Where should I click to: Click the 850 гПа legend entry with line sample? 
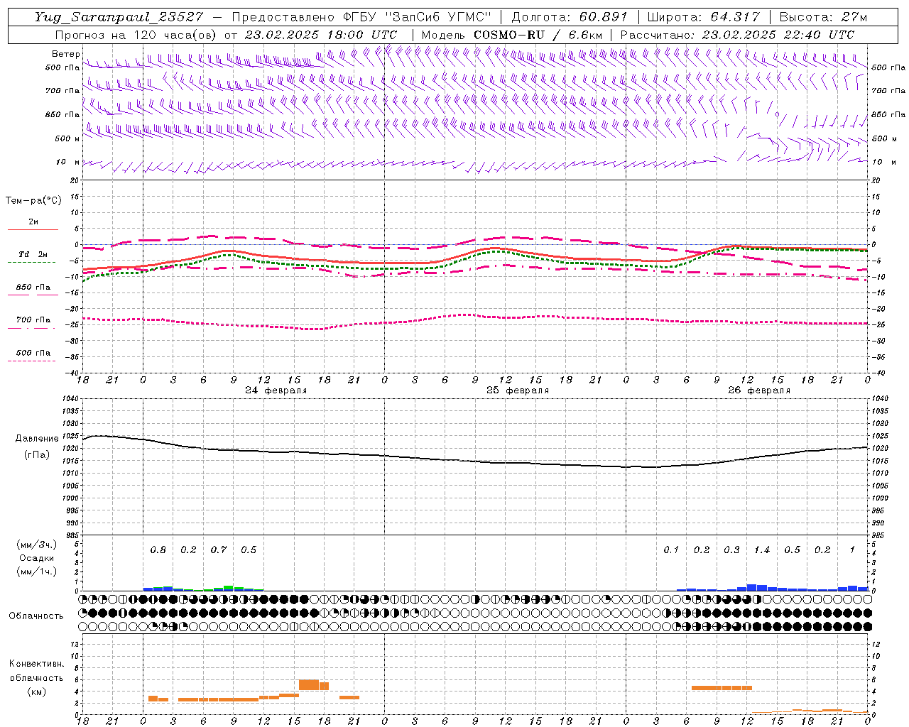pos(33,290)
